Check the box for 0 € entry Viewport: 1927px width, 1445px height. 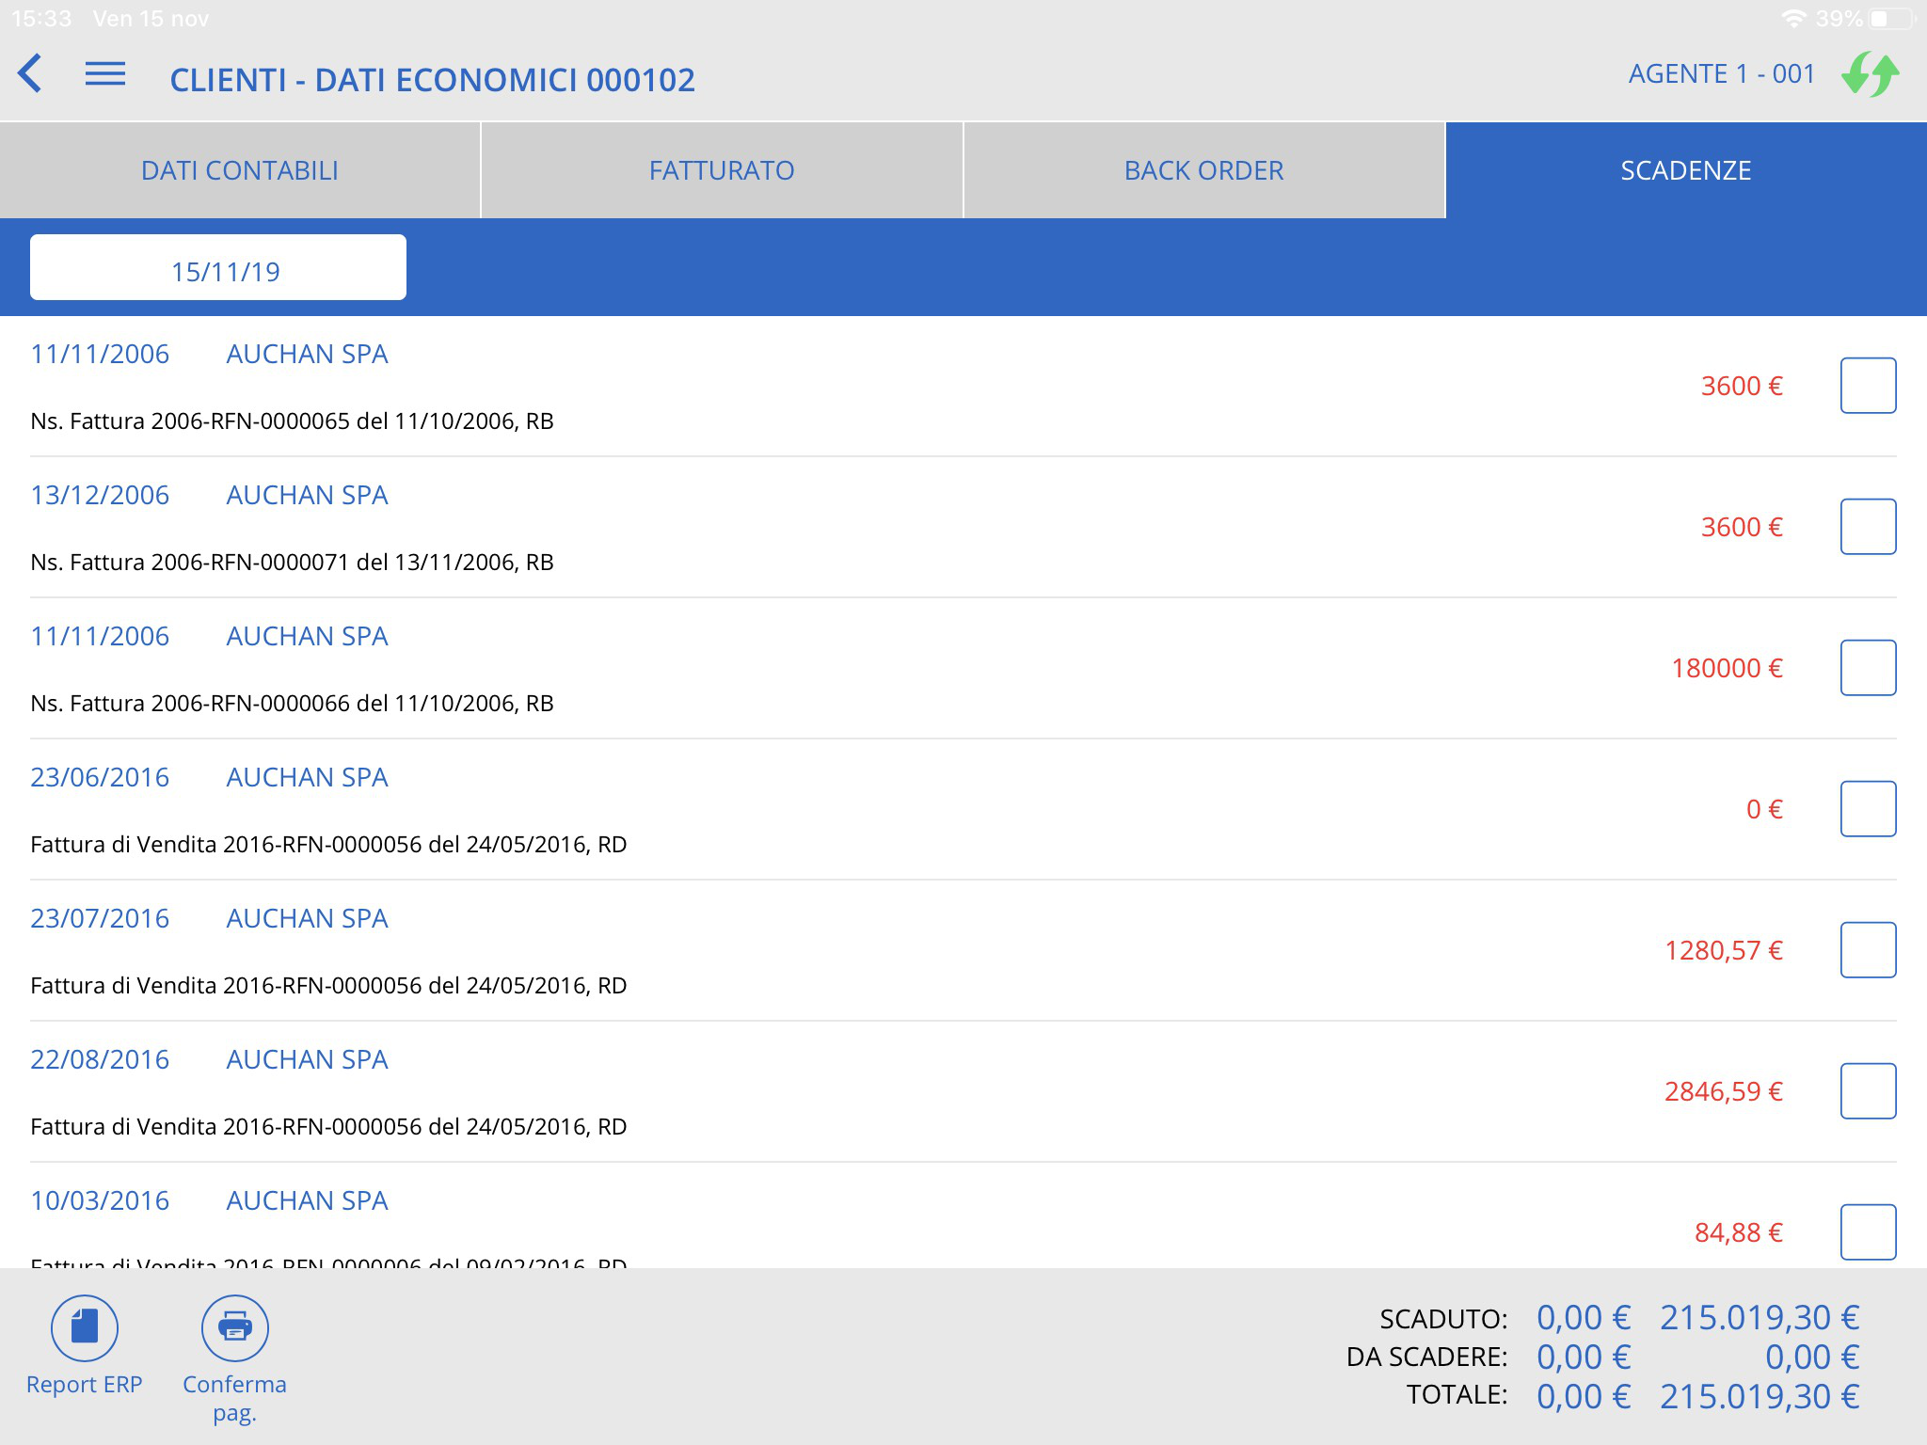click(x=1868, y=809)
